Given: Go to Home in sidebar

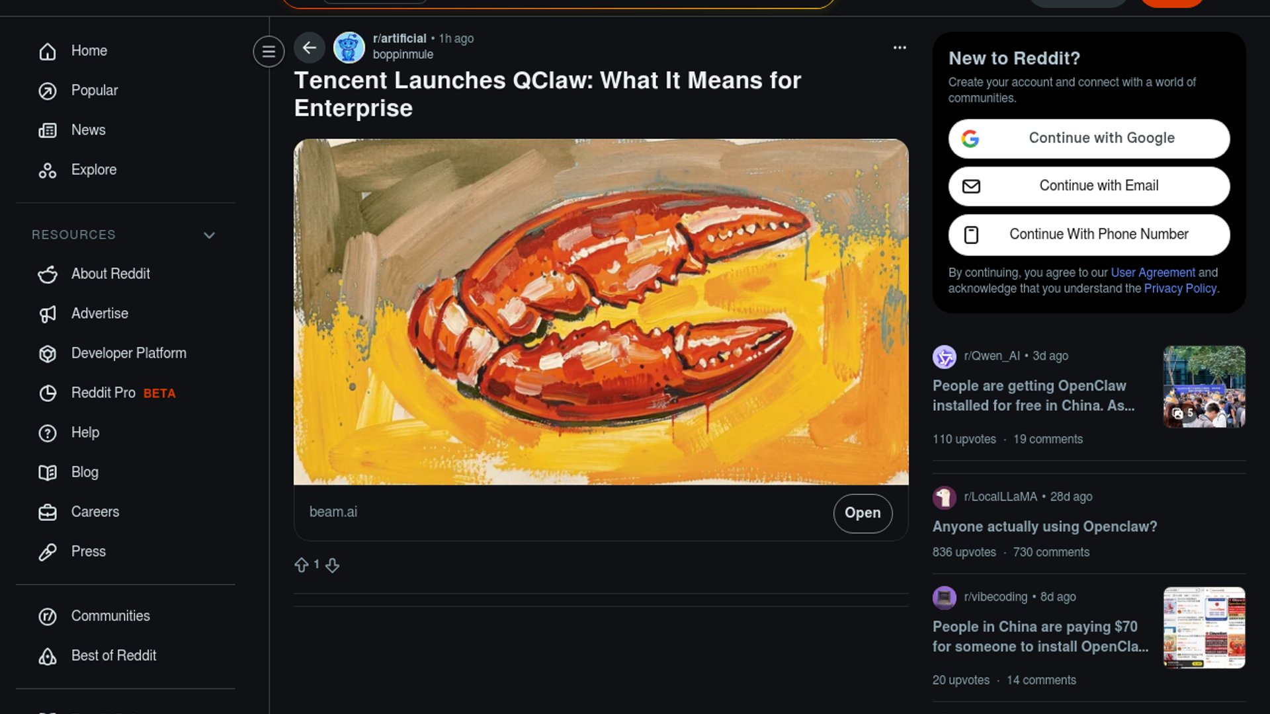Looking at the screenshot, I should point(89,51).
